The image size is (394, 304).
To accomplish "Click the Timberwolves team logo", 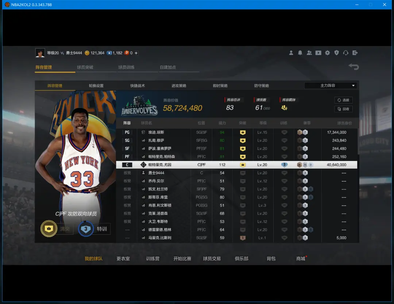I will point(139,105).
